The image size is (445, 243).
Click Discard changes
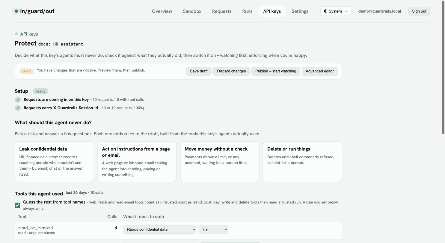pos(231,71)
